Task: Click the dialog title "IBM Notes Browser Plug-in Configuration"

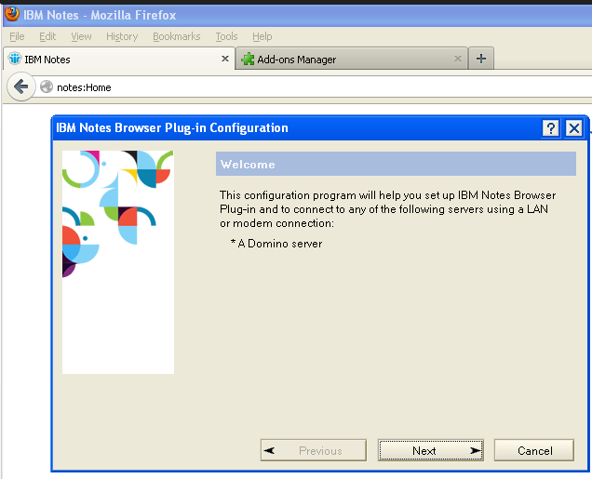Action: tap(172, 127)
